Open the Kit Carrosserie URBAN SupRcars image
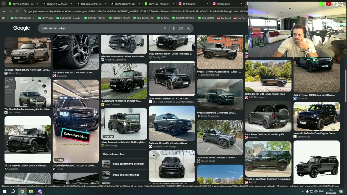This screenshot has width=347, height=195. pyautogui.click(x=28, y=139)
